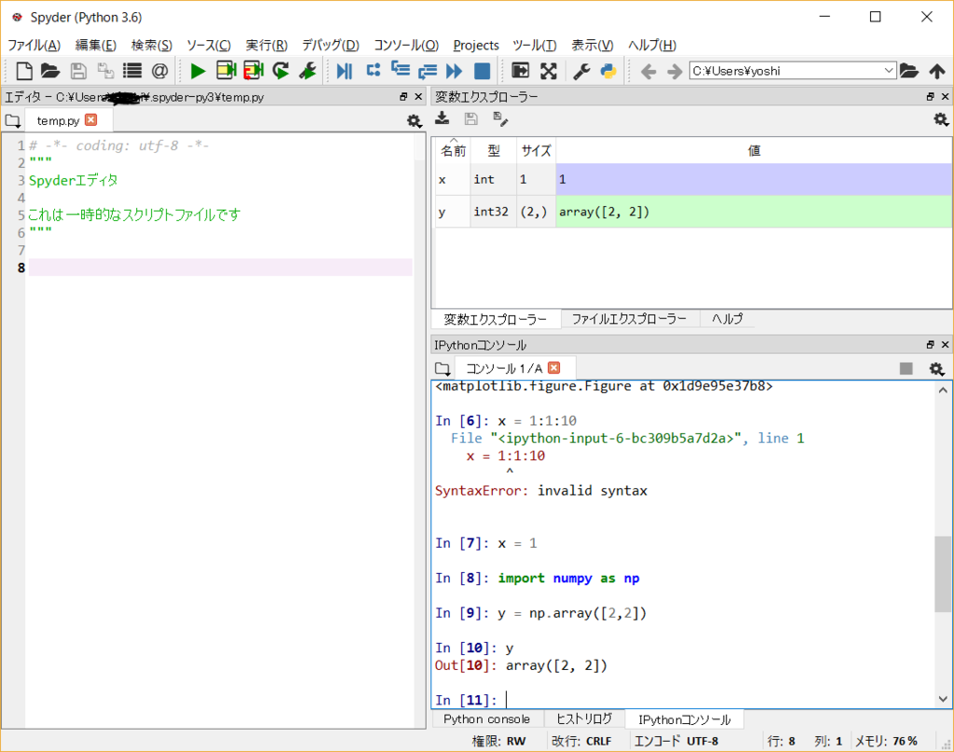Open the Python path manager icon
954x752 pixels.
click(x=608, y=71)
